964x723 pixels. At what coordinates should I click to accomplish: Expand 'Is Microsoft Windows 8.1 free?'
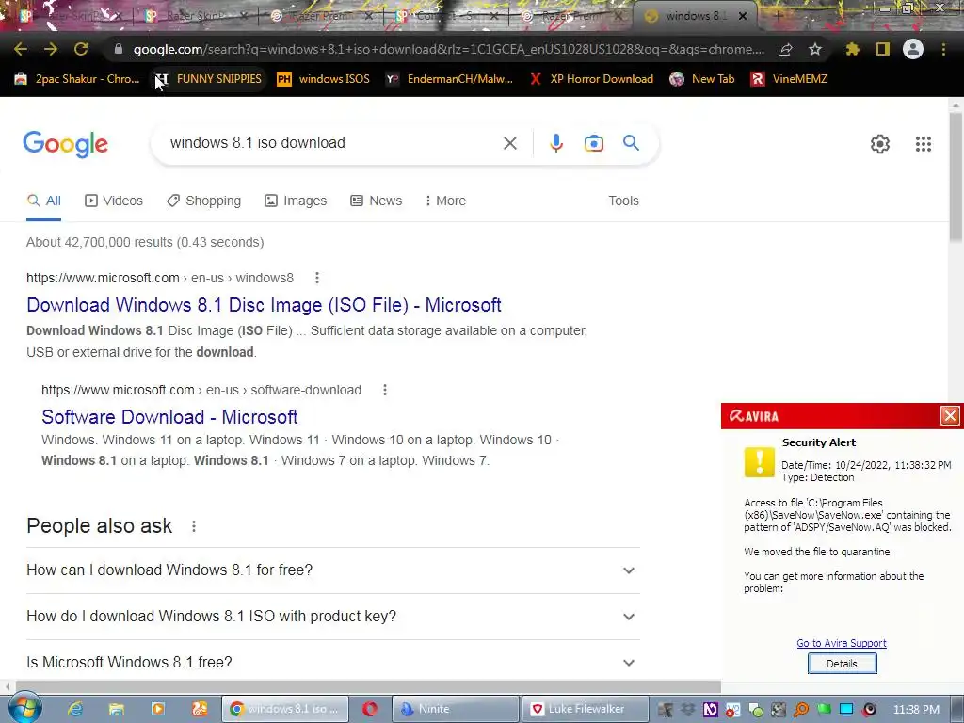click(x=332, y=662)
